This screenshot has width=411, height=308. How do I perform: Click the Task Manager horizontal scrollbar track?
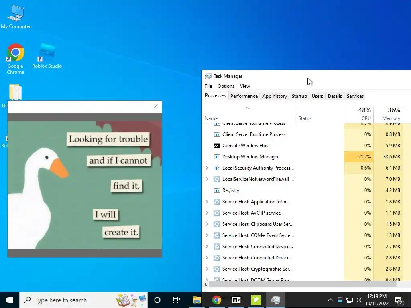[x=303, y=284]
